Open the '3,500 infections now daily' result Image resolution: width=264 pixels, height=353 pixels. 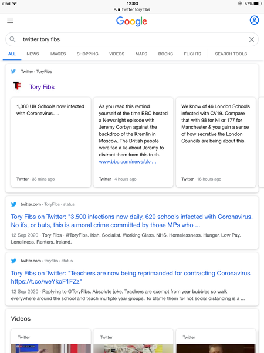(x=132, y=221)
